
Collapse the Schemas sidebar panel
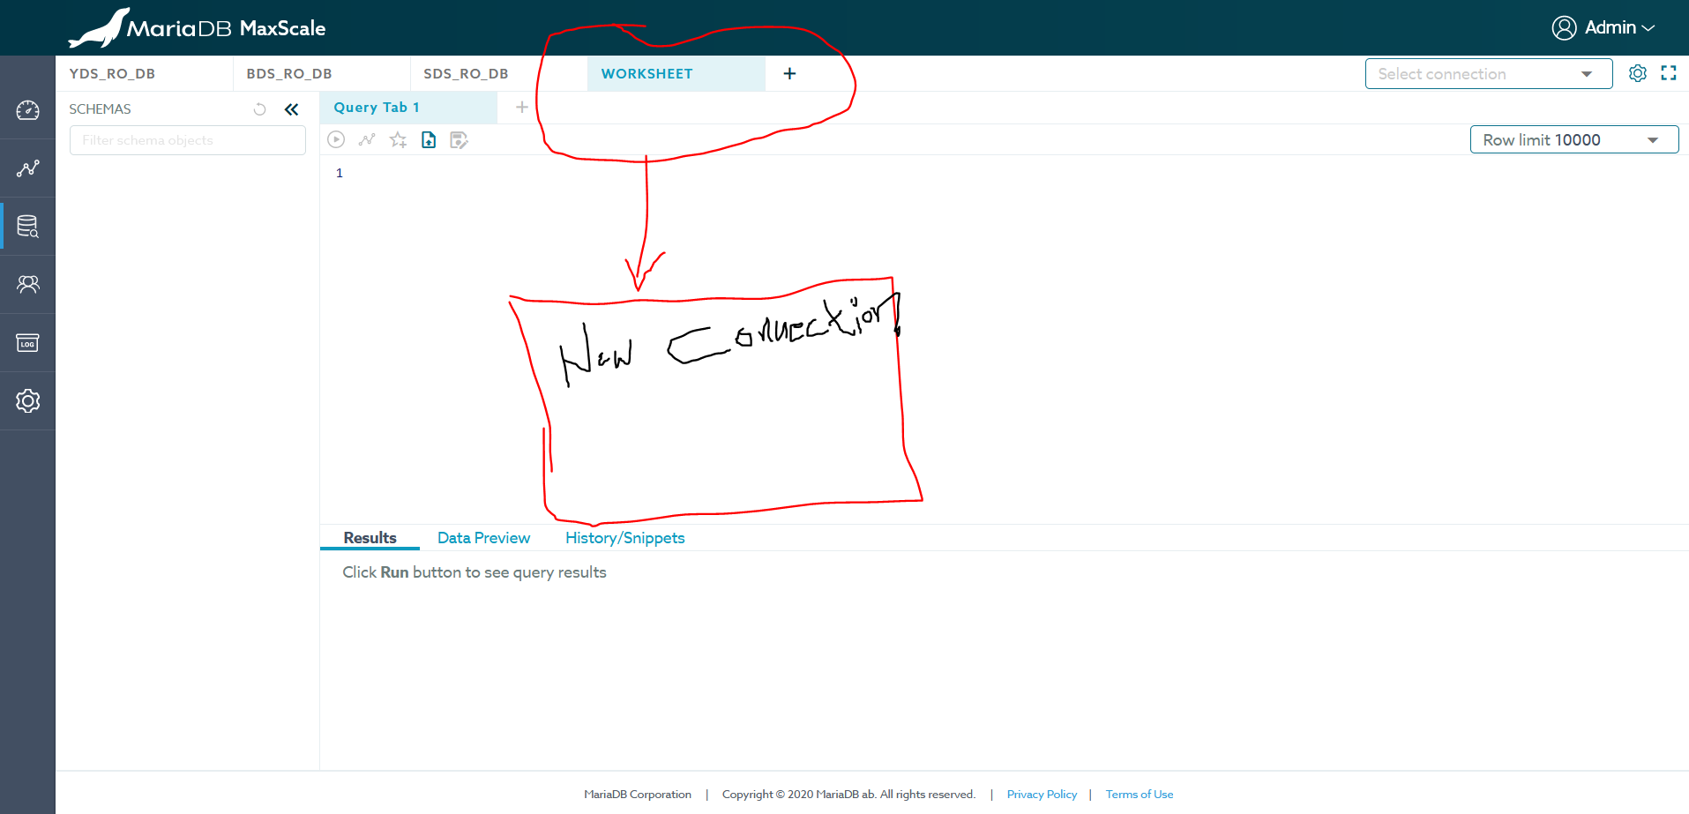292,109
